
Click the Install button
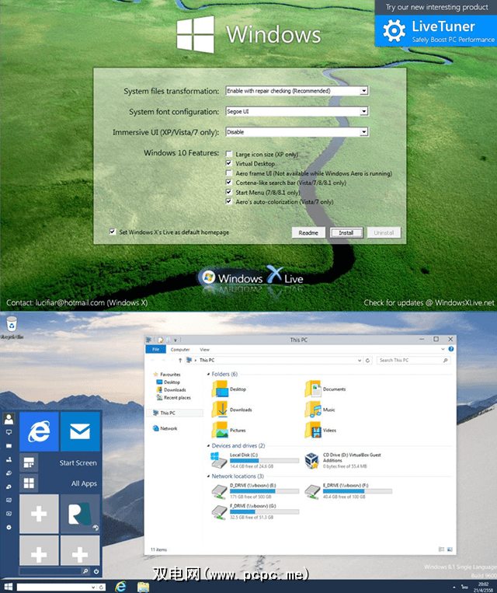[346, 232]
